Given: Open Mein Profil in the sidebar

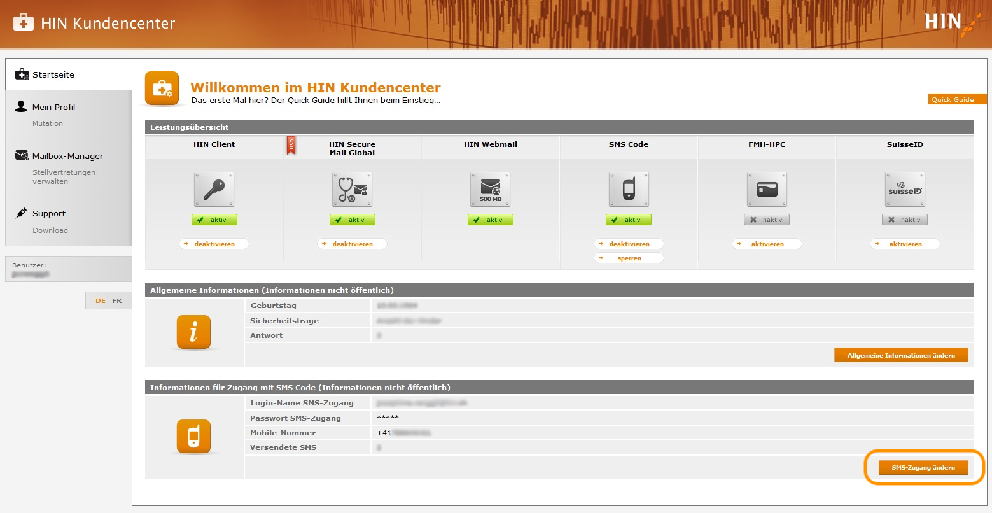Looking at the screenshot, I should click(x=53, y=107).
